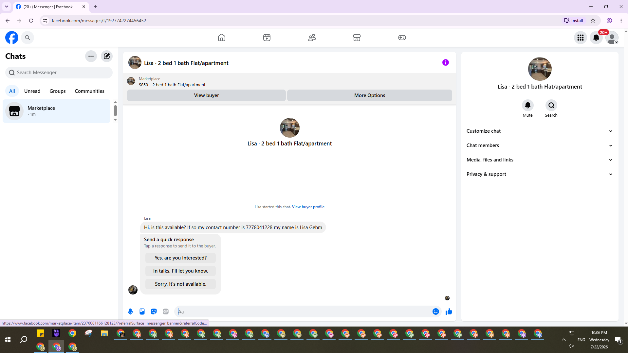
Task: Click the Search Messenger field
Action: [x=59, y=73]
